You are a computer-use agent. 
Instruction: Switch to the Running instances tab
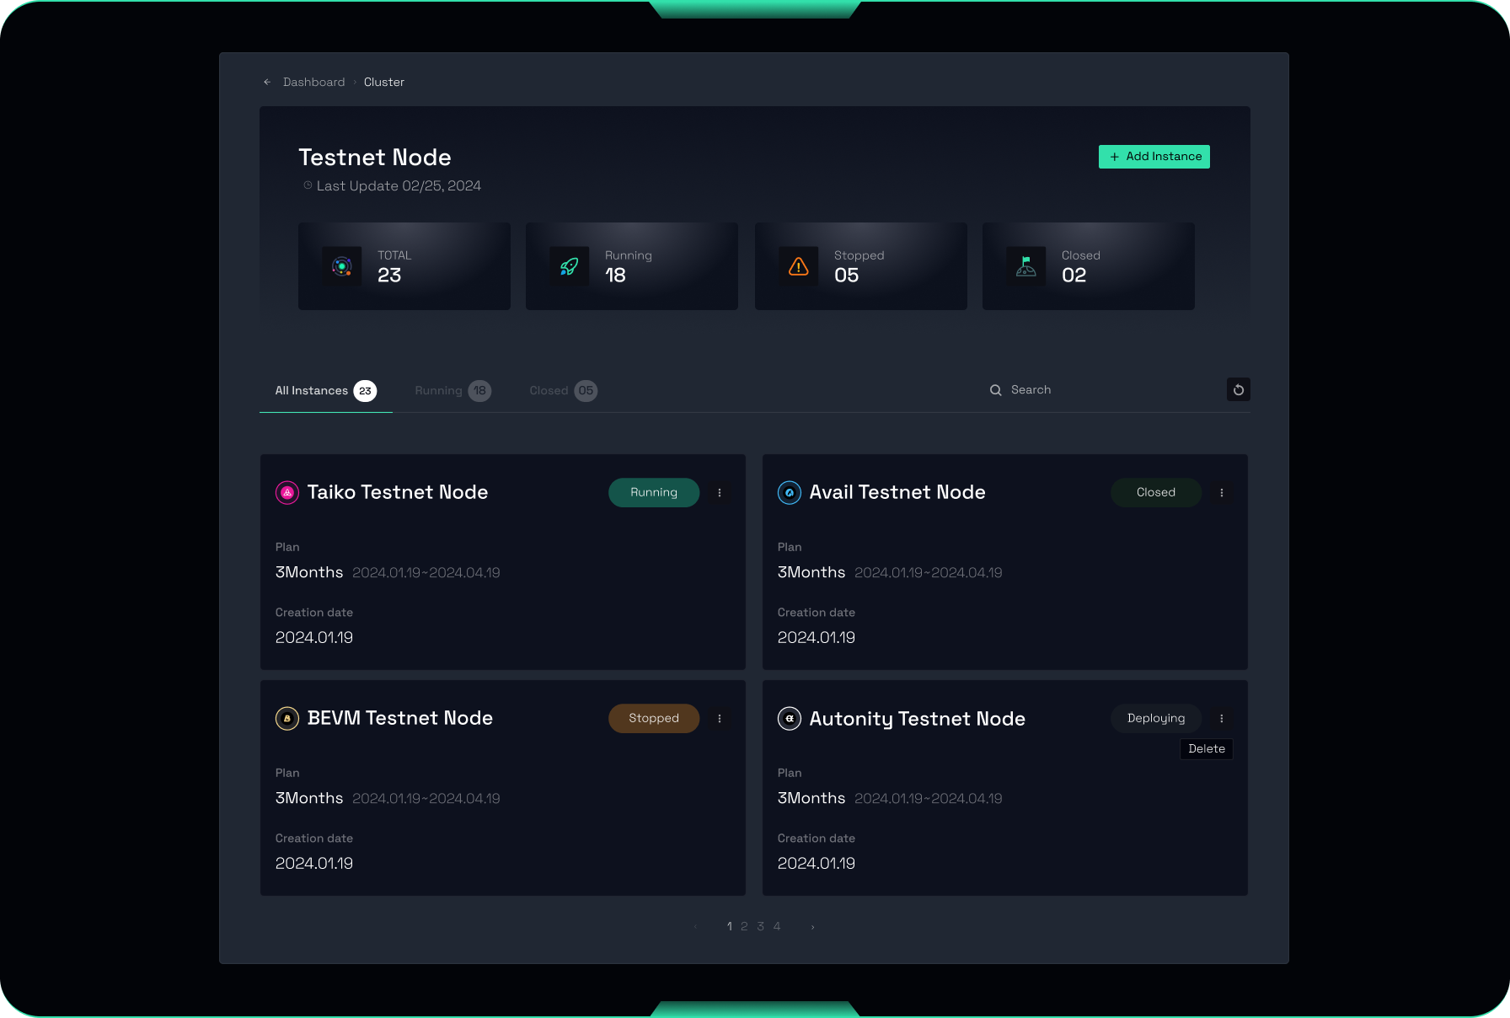point(452,391)
